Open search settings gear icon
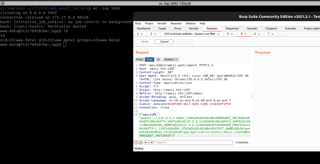Image resolution: width=320 pixels, height=164 pixels. (141, 142)
